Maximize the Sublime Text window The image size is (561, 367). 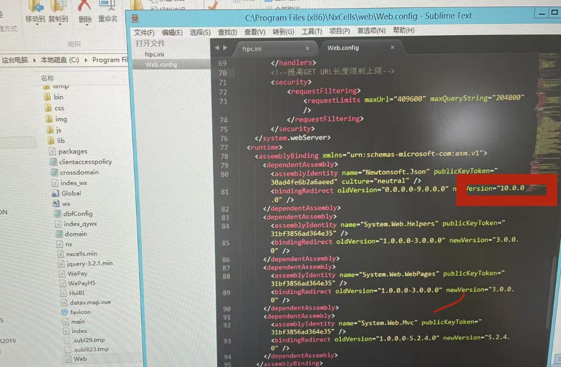554,13
